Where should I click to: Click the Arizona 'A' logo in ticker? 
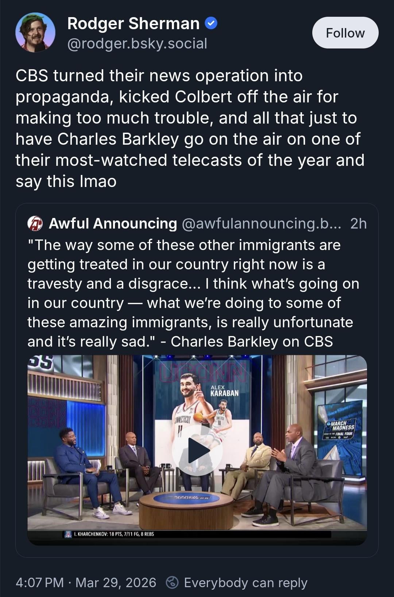(68, 534)
